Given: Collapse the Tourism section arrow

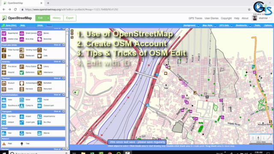Looking at the screenshot, I should pos(64,78).
